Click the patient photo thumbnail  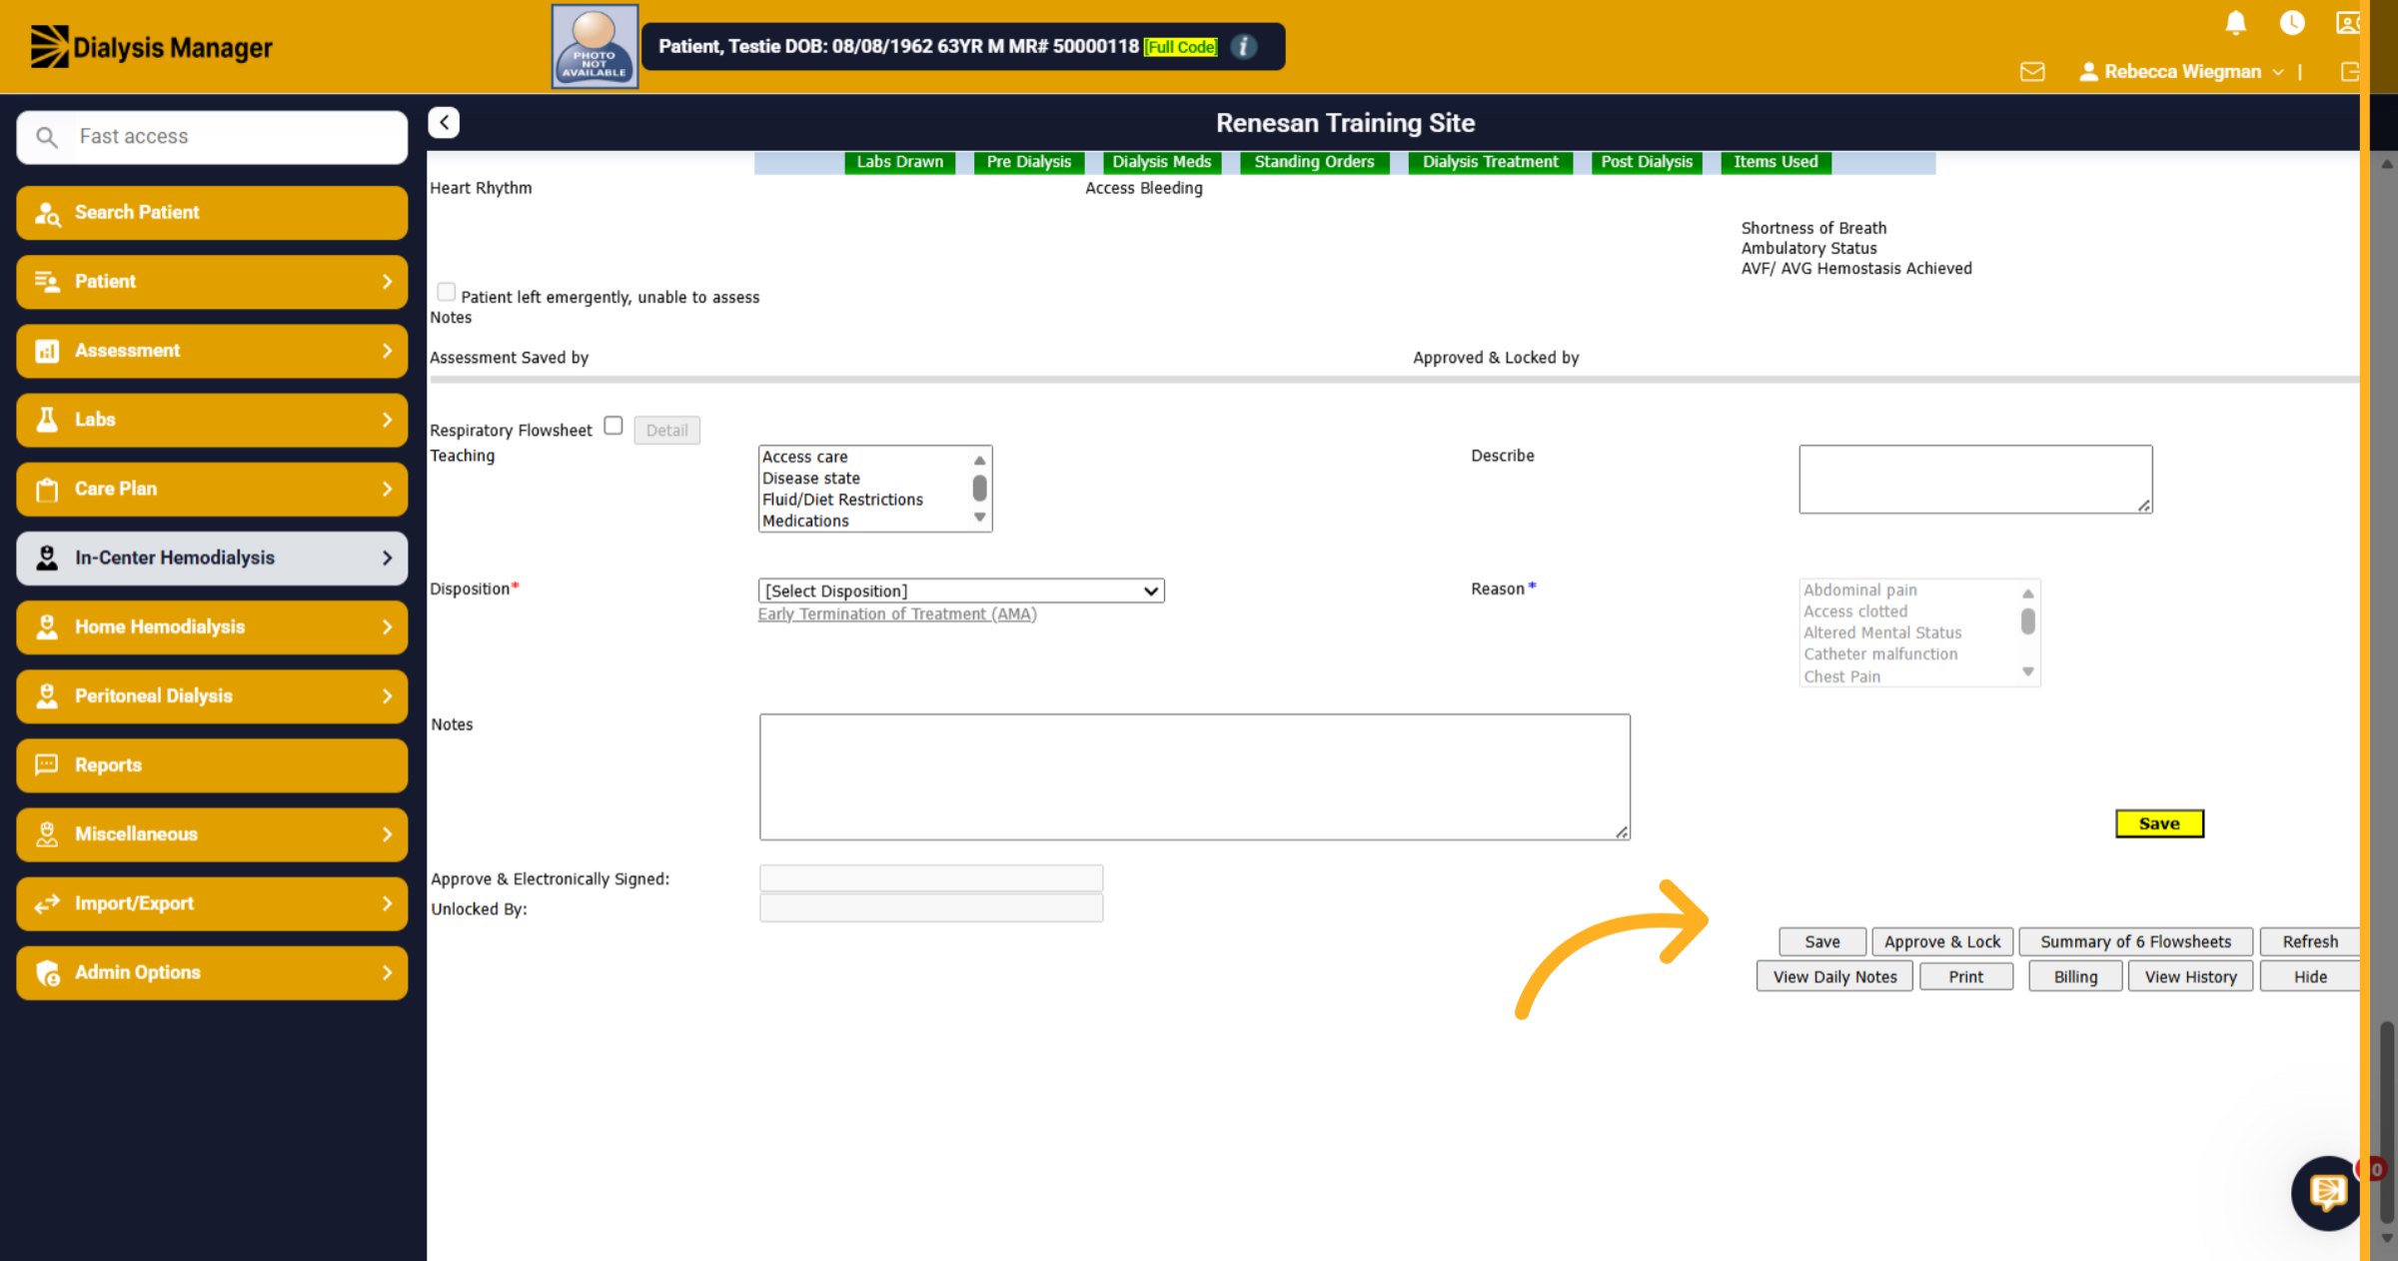[x=595, y=46]
